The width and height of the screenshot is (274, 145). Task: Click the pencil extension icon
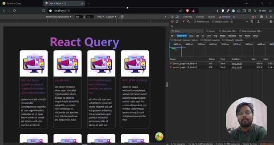tap(228, 11)
